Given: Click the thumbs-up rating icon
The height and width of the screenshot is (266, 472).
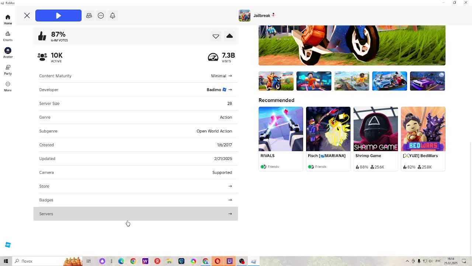Looking at the screenshot, I should pyautogui.click(x=42, y=36).
